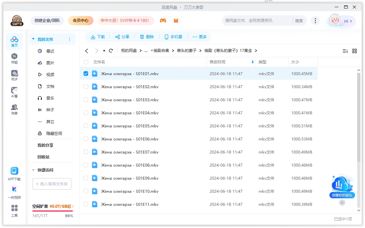Screen dimensions: 365x228
Task: Uncheck Жена олигарха S01E01.mkv
Action: point(86,73)
